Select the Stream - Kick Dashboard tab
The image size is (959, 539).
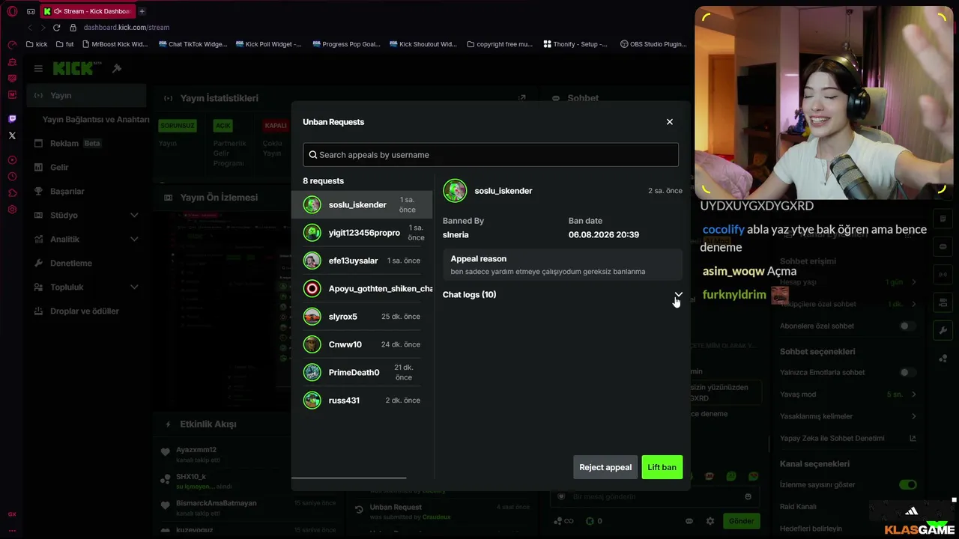(88, 11)
